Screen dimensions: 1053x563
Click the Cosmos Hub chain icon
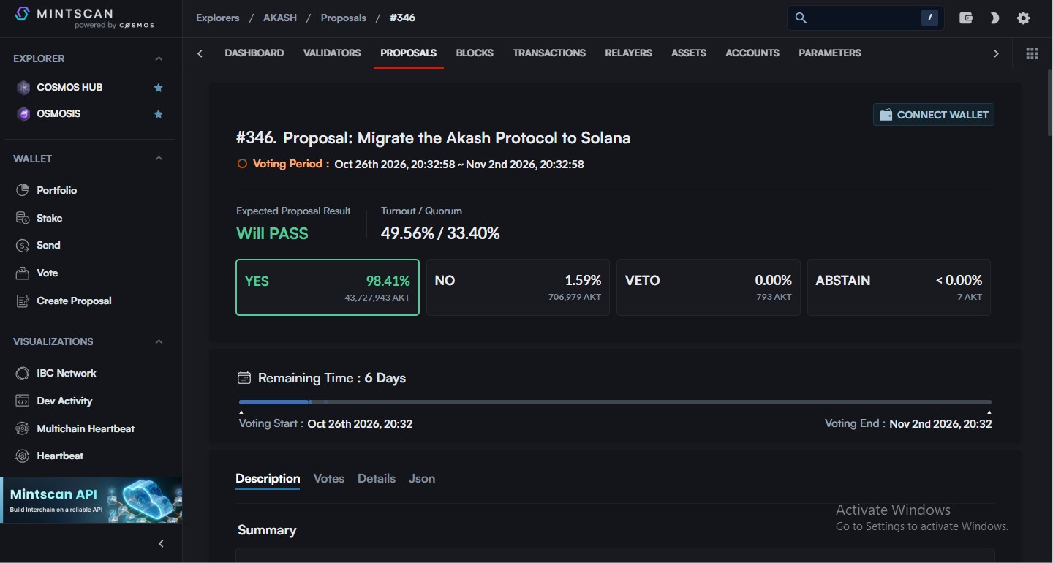tap(23, 88)
